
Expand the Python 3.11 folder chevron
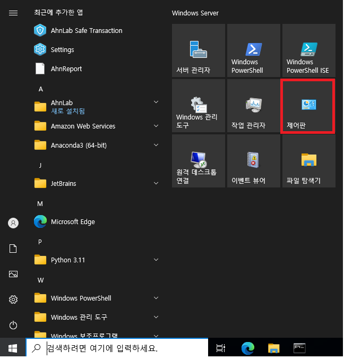click(156, 260)
